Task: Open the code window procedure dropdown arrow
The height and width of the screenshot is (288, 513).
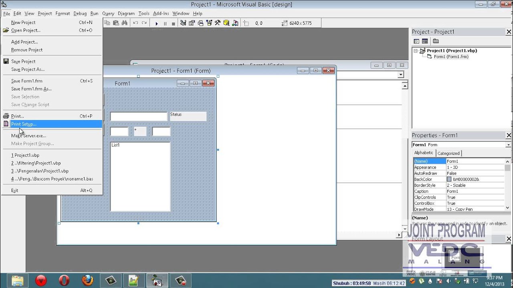Action: click(400, 75)
